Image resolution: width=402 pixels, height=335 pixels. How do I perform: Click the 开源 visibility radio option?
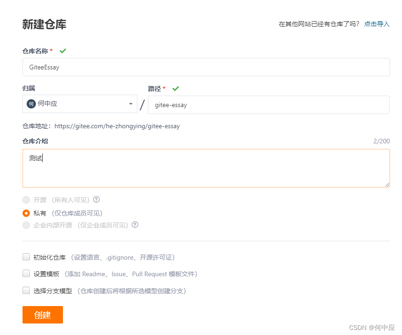26,199
